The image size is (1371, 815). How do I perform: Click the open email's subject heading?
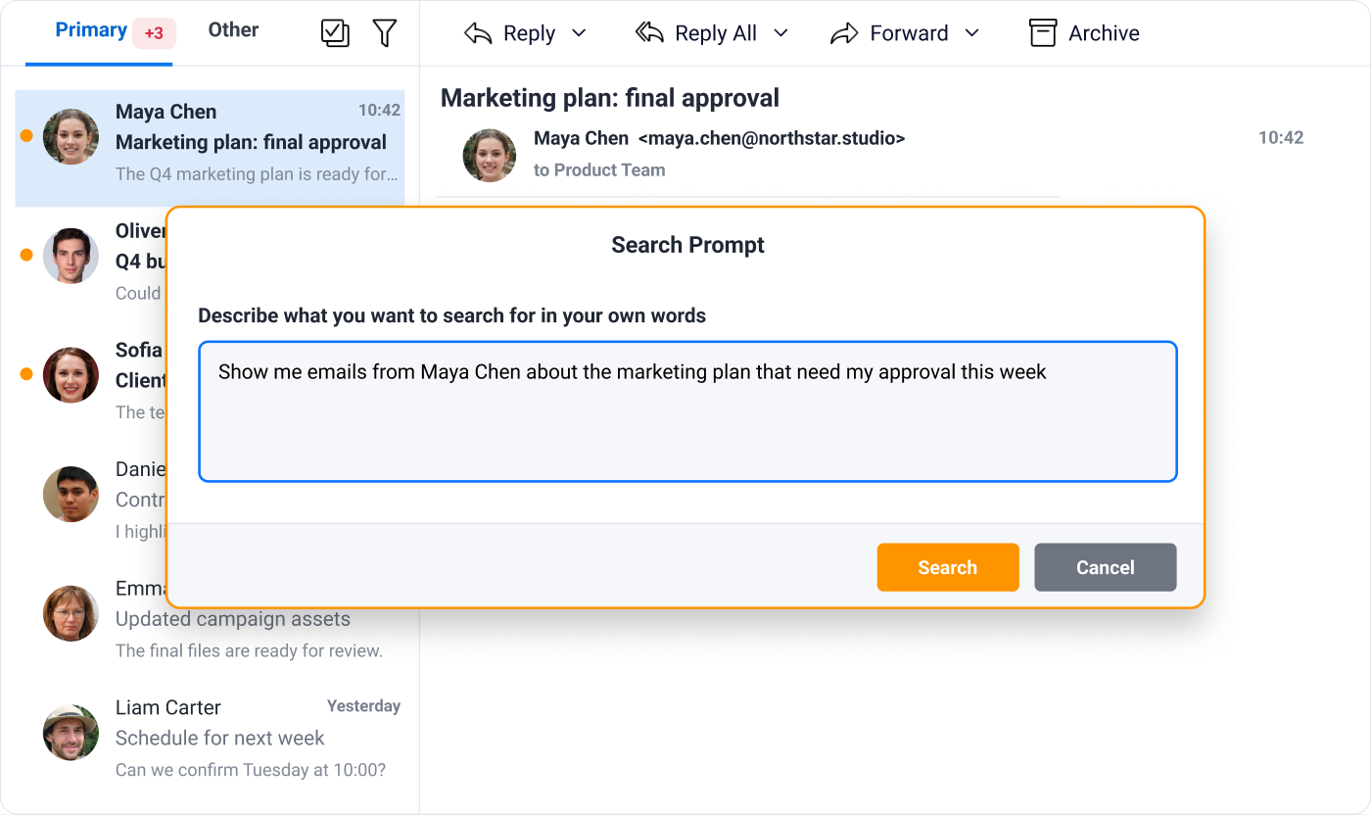(610, 98)
